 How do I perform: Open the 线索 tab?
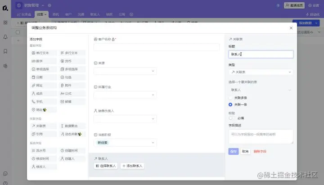click(x=41, y=14)
